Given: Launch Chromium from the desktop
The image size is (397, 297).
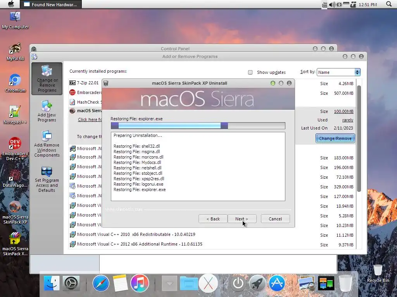Looking at the screenshot, I should click(x=15, y=84).
